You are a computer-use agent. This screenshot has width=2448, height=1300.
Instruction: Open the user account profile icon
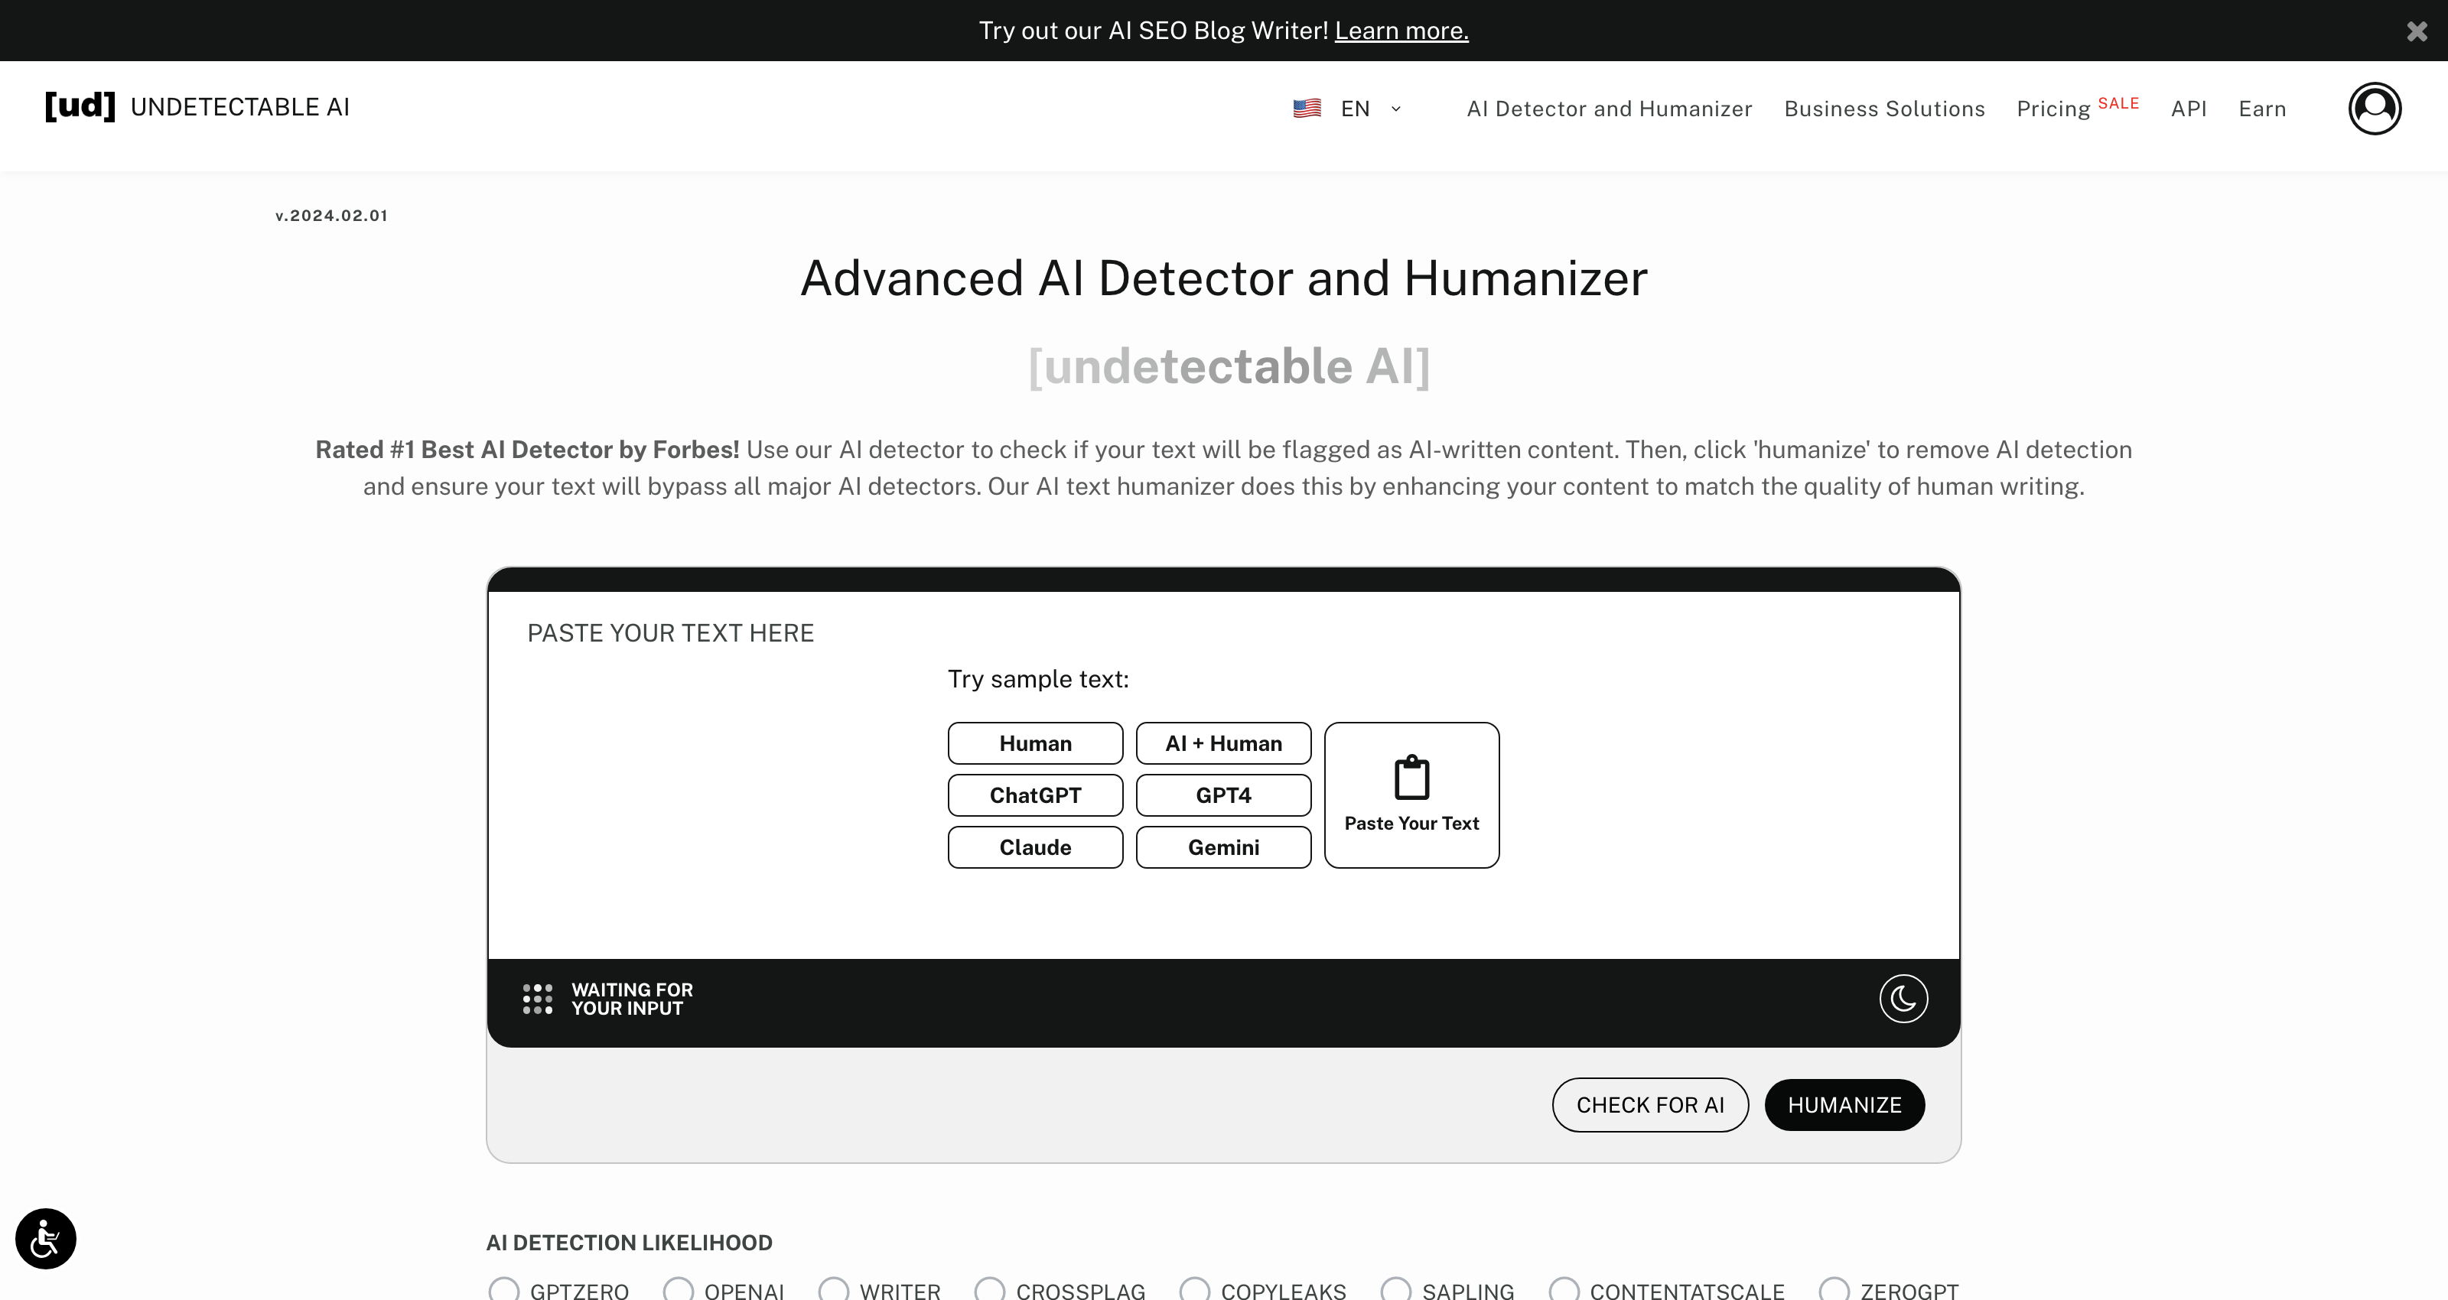click(2375, 109)
